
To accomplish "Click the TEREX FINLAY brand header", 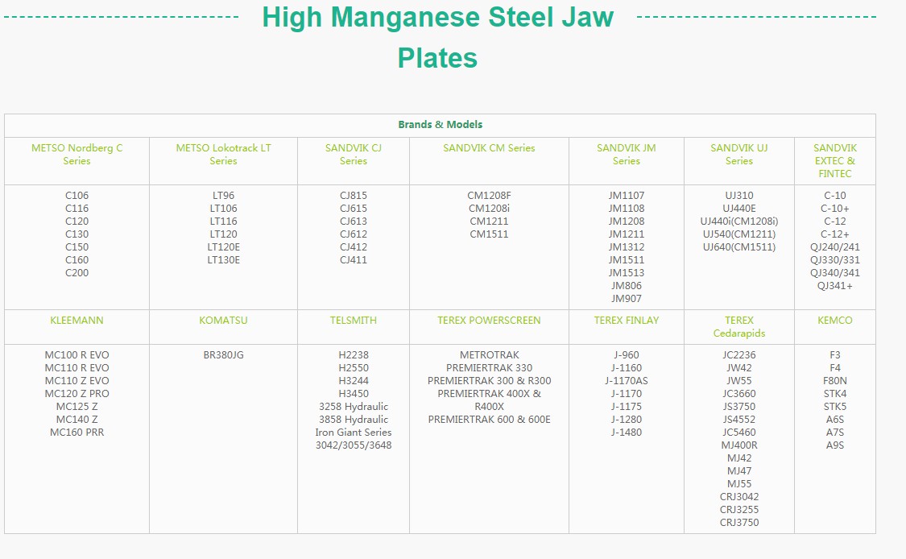I will [627, 321].
